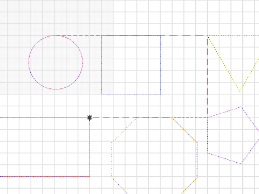Select the octagon outline

click(x=154, y=156)
